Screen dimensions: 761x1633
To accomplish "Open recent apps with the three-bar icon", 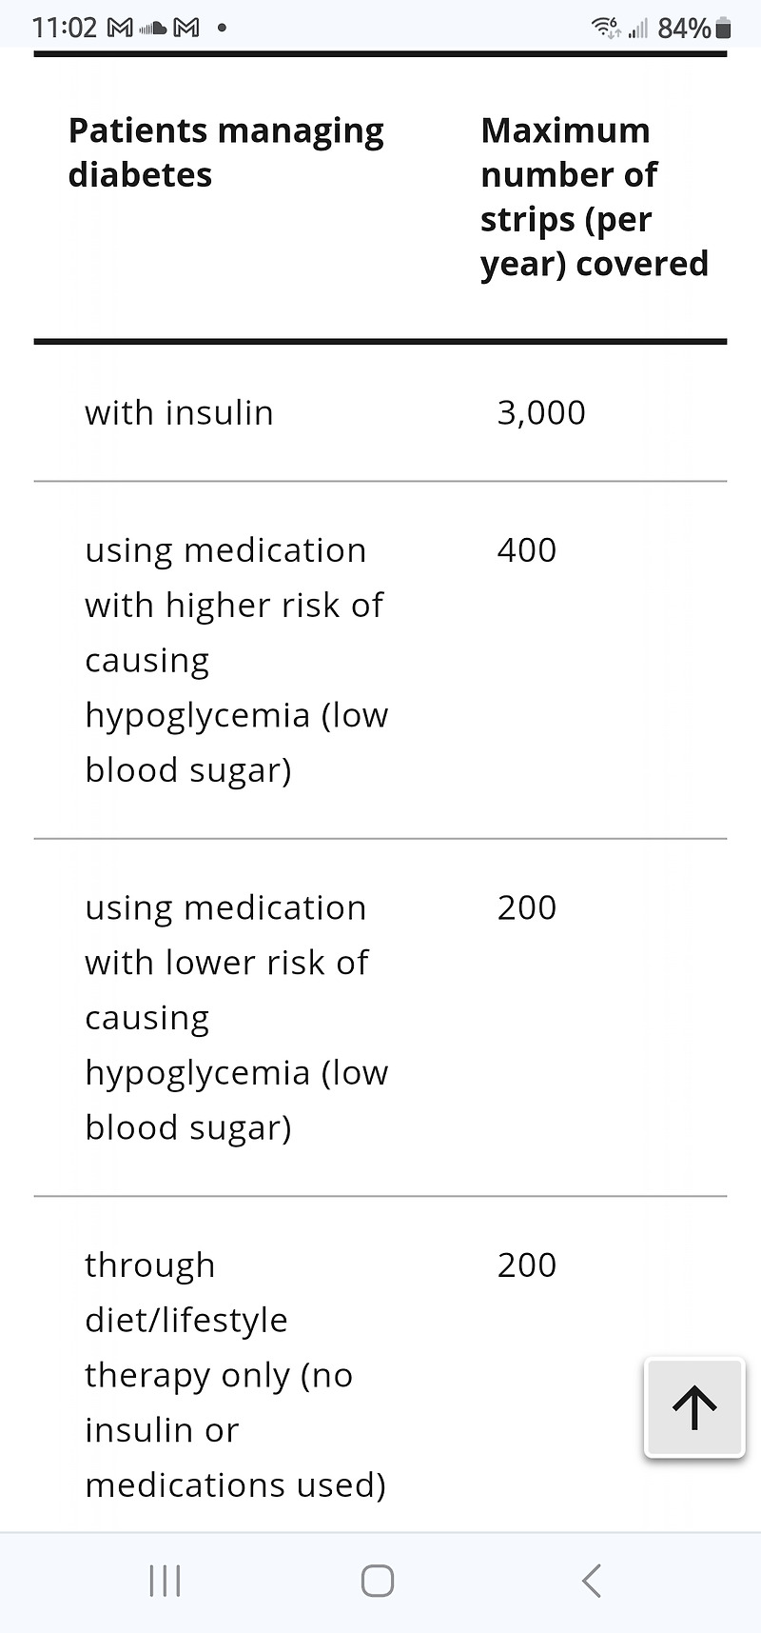I will pyautogui.click(x=165, y=1581).
